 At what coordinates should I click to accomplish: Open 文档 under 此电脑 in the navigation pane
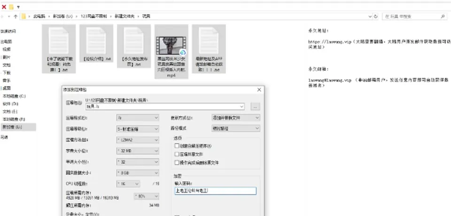coord(6,65)
